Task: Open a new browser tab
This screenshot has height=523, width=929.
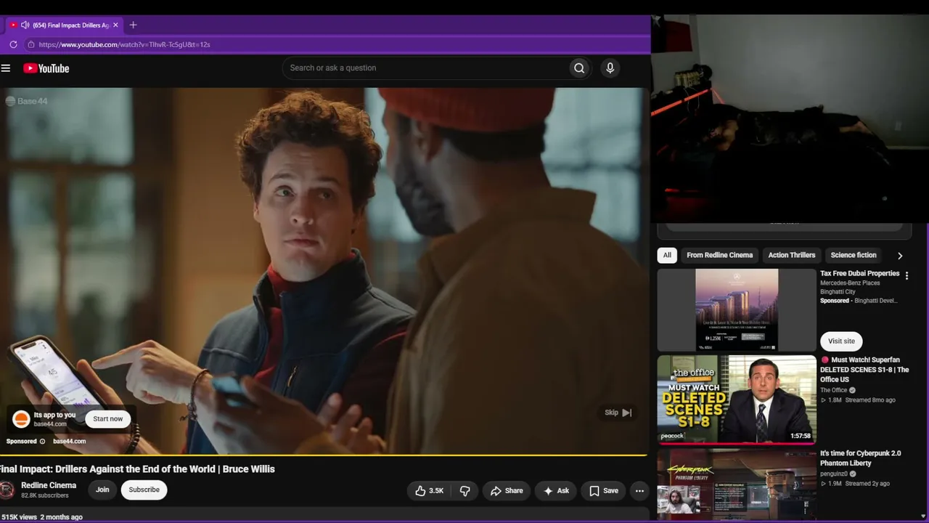Action: tap(133, 25)
